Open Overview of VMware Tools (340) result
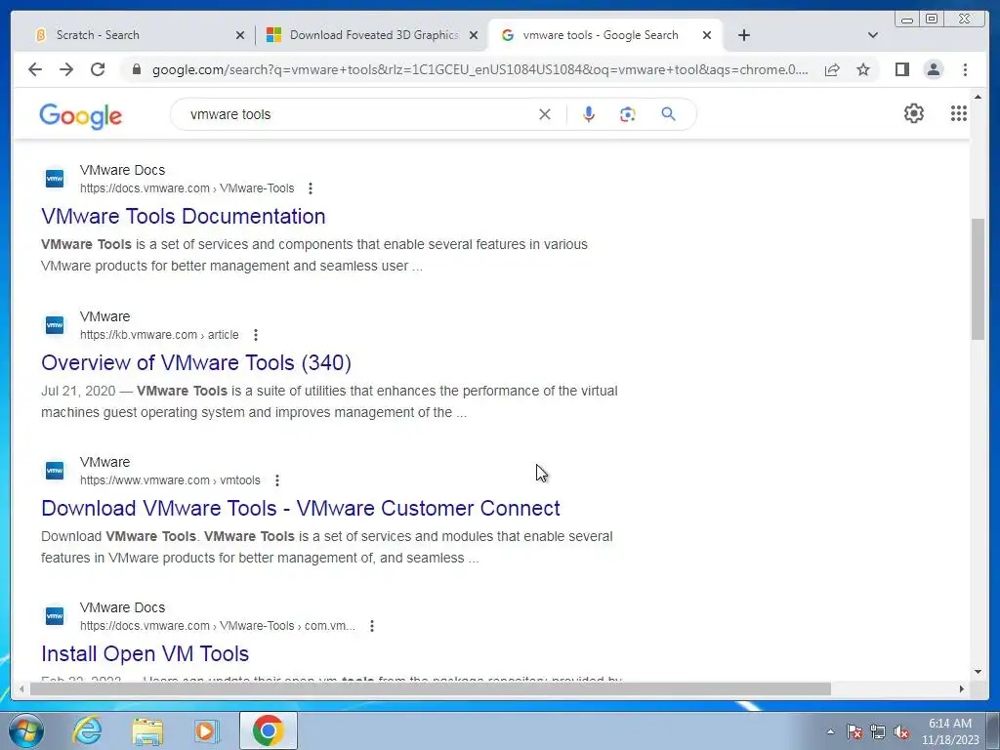The width and height of the screenshot is (1000, 750). pos(195,363)
